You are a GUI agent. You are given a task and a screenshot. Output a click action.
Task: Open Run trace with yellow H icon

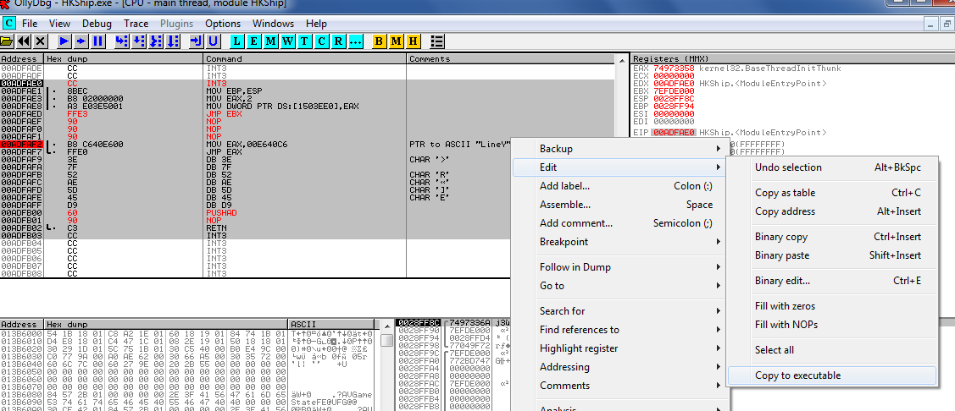413,41
